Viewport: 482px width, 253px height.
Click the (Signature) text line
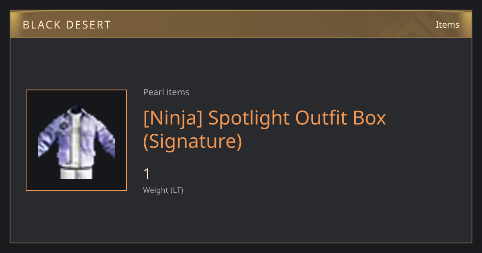pos(193,141)
